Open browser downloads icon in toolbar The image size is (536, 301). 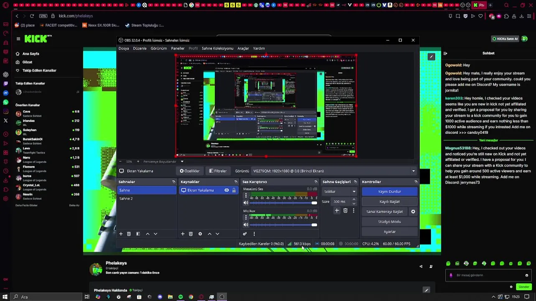(522, 16)
